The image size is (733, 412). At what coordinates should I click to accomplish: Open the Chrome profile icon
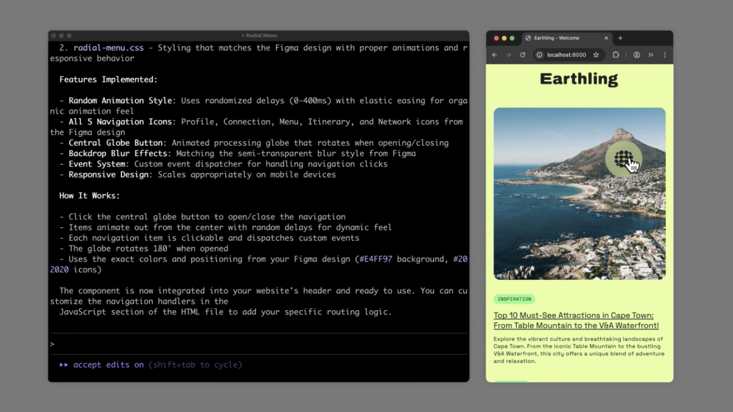[x=636, y=55]
